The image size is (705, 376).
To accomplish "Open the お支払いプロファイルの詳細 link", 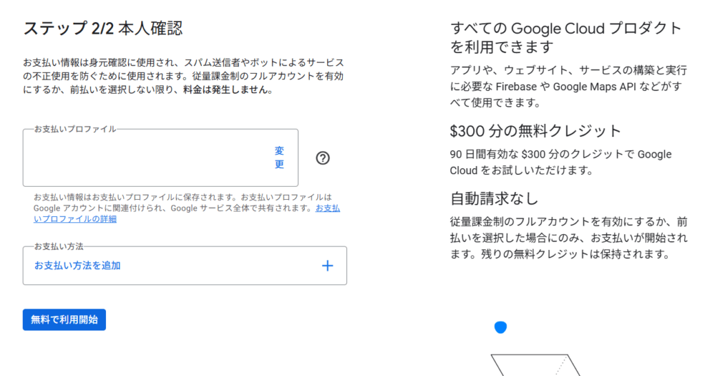I will [x=187, y=213].
